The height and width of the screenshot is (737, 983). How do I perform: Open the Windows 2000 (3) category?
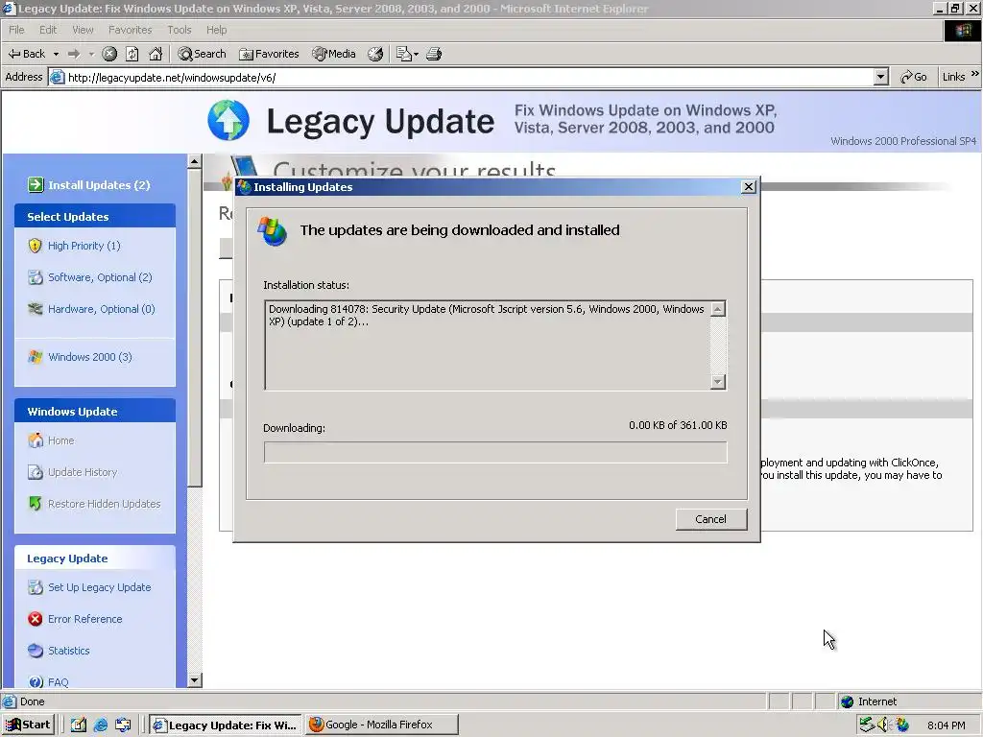pyautogui.click(x=90, y=357)
